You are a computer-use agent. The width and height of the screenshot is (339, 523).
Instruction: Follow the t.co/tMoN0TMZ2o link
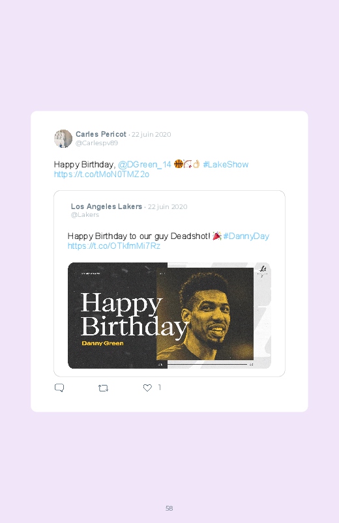point(102,175)
